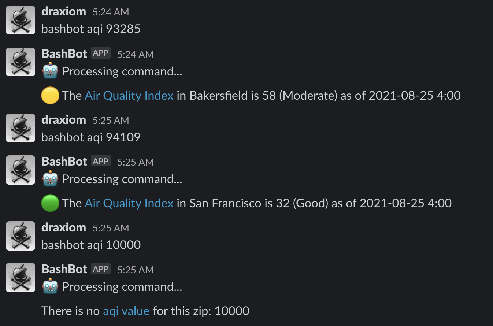Click the draxiom username above 'bashbot aqi 10000'
This screenshot has height=326, width=493.
pos(64,227)
